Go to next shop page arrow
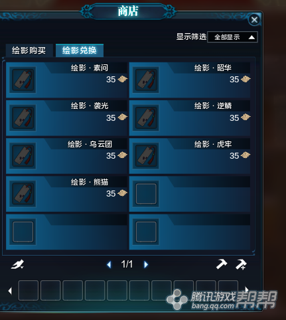Image resolution: width=286 pixels, height=320 pixels. click(x=146, y=264)
